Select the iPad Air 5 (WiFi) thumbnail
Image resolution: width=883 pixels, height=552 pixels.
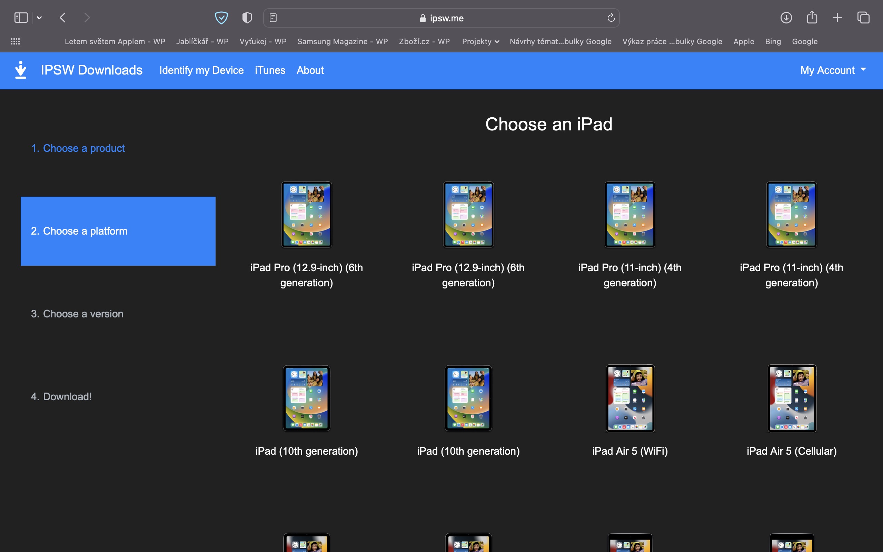[x=630, y=398]
